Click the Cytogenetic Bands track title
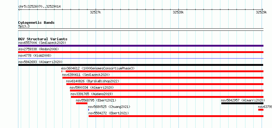 pyautogui.click(x=36, y=23)
